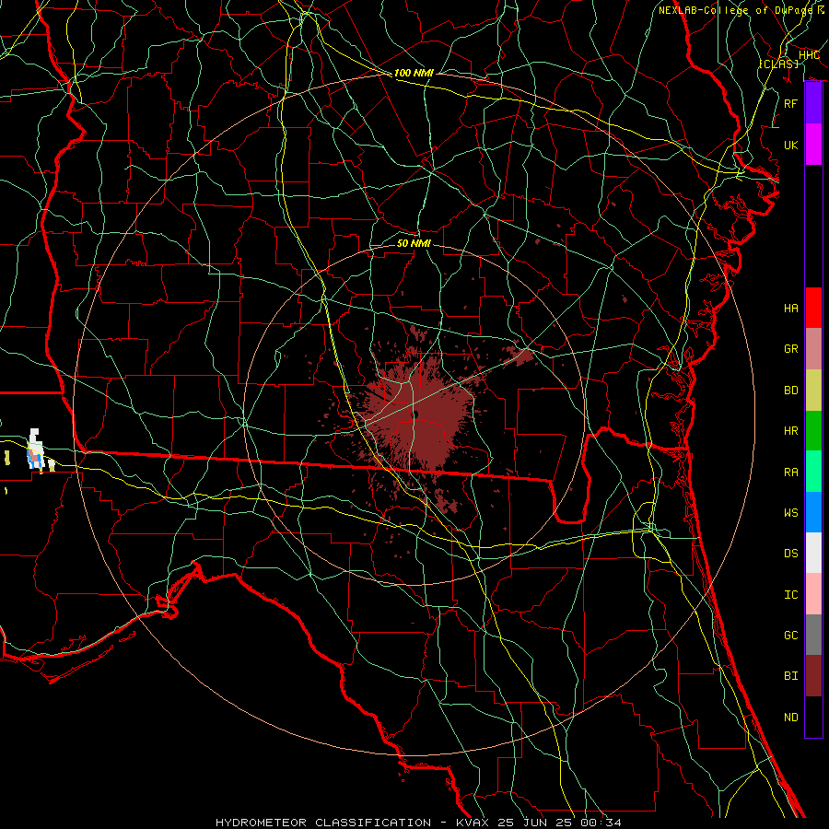Click the ND black legend swatch
829x829 pixels.
click(x=813, y=717)
